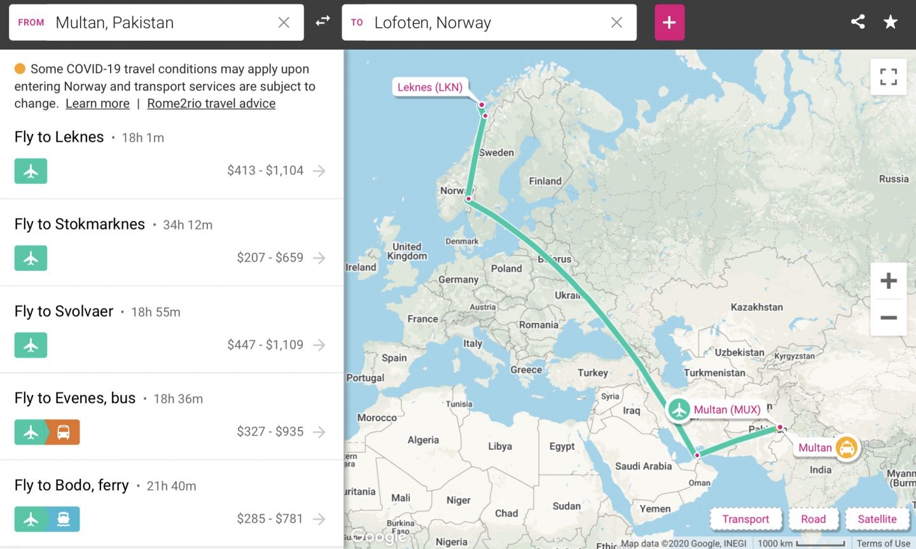Switch map to Road view

(x=813, y=519)
